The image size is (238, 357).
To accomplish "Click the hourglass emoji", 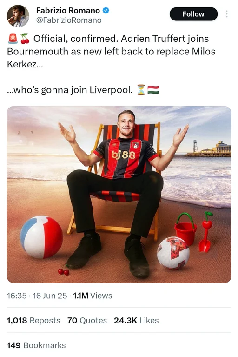I will pyautogui.click(x=141, y=90).
